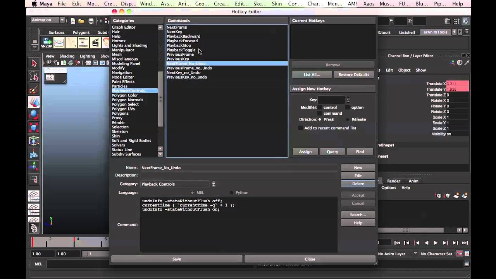
Task: Select the second persp/graph layout icon
Action: click(34, 209)
